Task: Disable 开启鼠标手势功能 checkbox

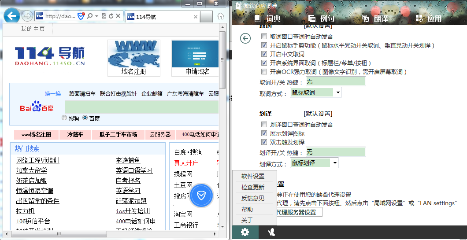Action: point(264,45)
